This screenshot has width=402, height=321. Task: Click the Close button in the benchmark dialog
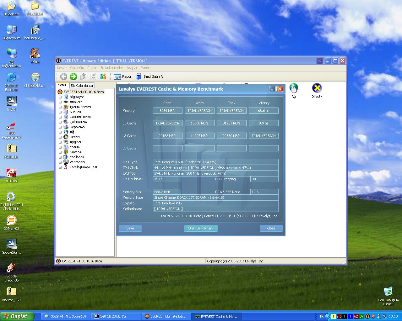271,228
